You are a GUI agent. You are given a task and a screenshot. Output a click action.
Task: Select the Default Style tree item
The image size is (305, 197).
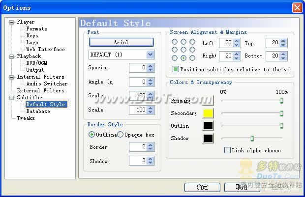47,104
